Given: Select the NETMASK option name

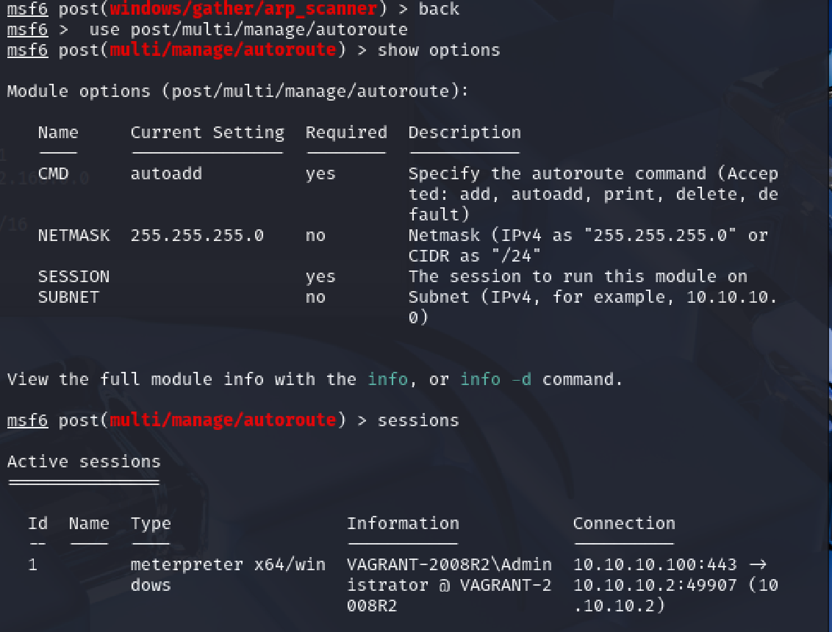Looking at the screenshot, I should [73, 236].
